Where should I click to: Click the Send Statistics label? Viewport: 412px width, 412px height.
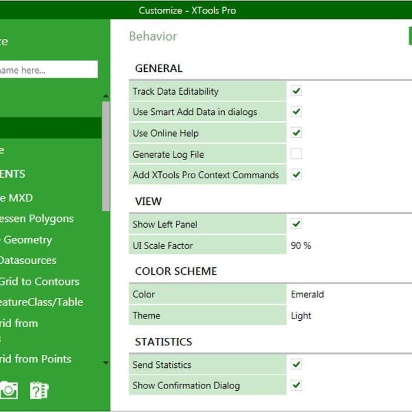[x=162, y=365]
